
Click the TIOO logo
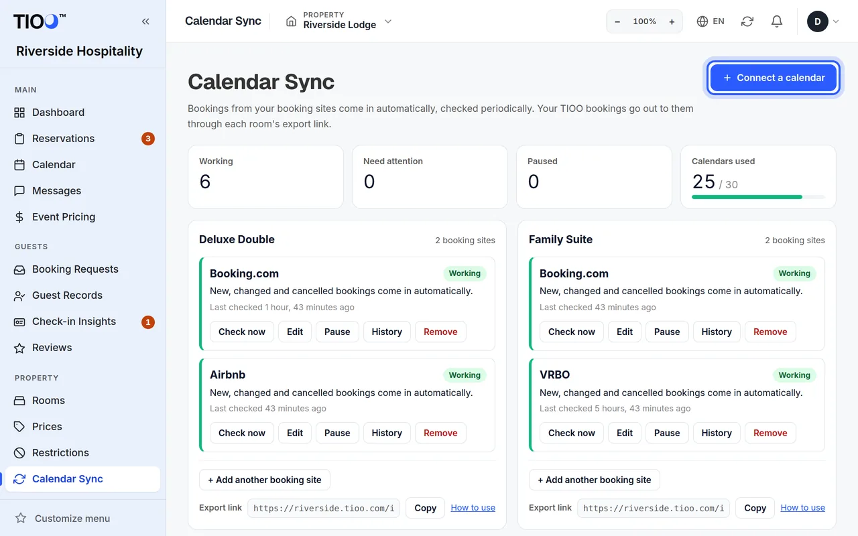pos(40,21)
